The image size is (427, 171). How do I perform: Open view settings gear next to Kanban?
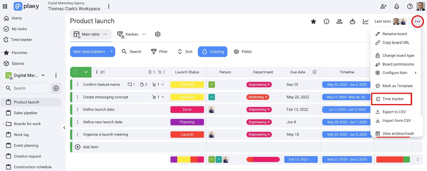(x=158, y=34)
